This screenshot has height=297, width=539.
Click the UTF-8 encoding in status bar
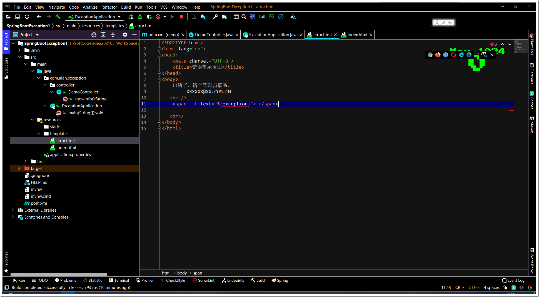474,288
